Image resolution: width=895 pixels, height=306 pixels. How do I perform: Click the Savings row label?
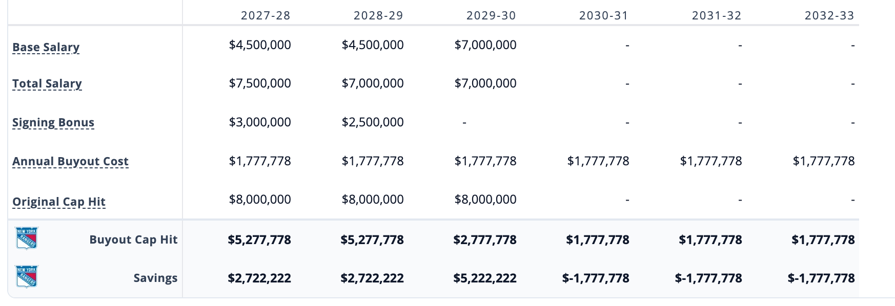(155, 278)
